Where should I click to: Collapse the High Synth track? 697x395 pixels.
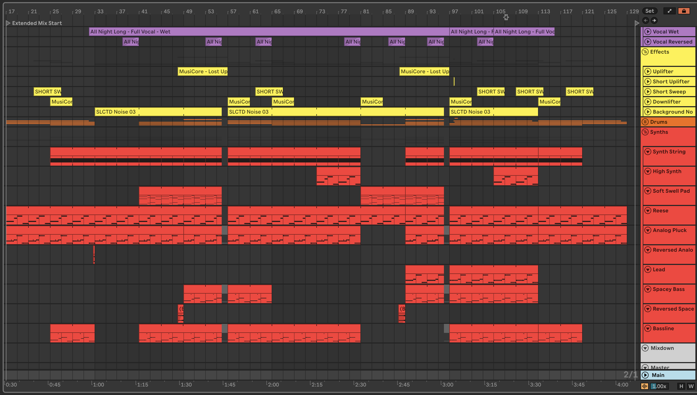[648, 171]
